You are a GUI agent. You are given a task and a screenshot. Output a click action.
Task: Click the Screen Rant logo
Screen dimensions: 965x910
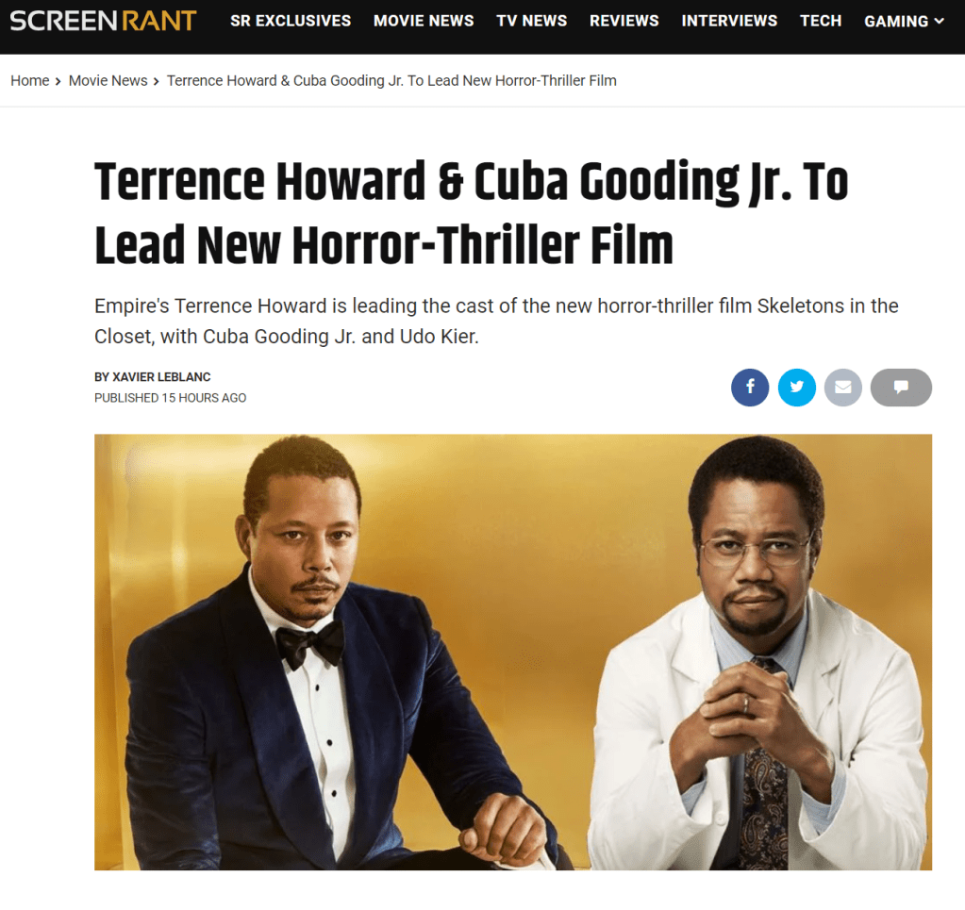(x=103, y=21)
